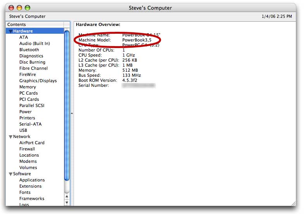Select FireWire in the hardware list
This screenshot has height=214, width=304.
click(x=27, y=74)
